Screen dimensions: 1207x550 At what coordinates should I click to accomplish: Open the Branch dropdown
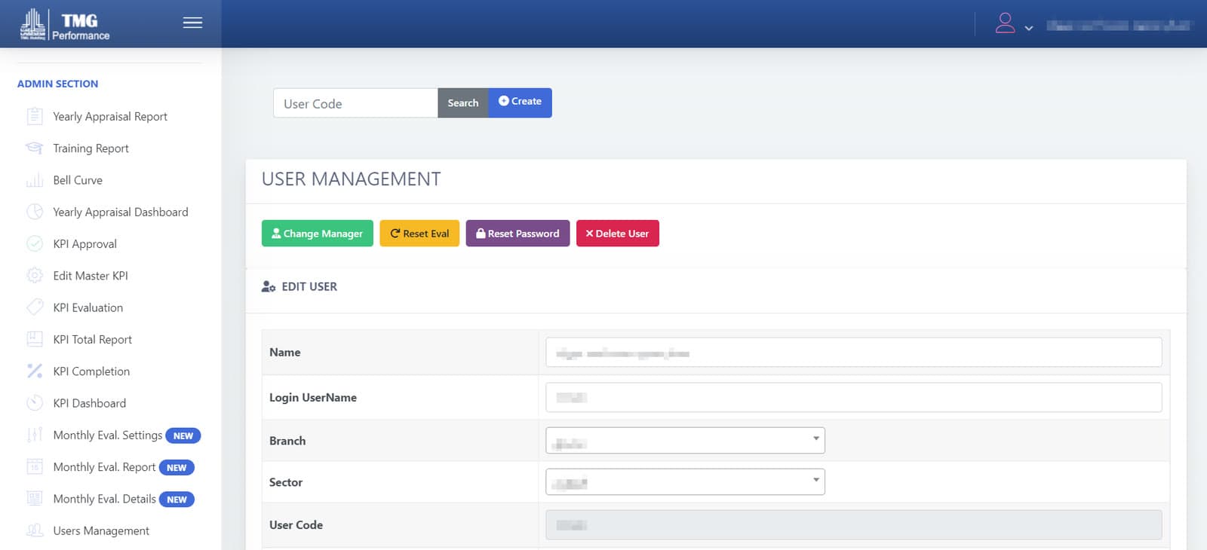[x=685, y=441]
